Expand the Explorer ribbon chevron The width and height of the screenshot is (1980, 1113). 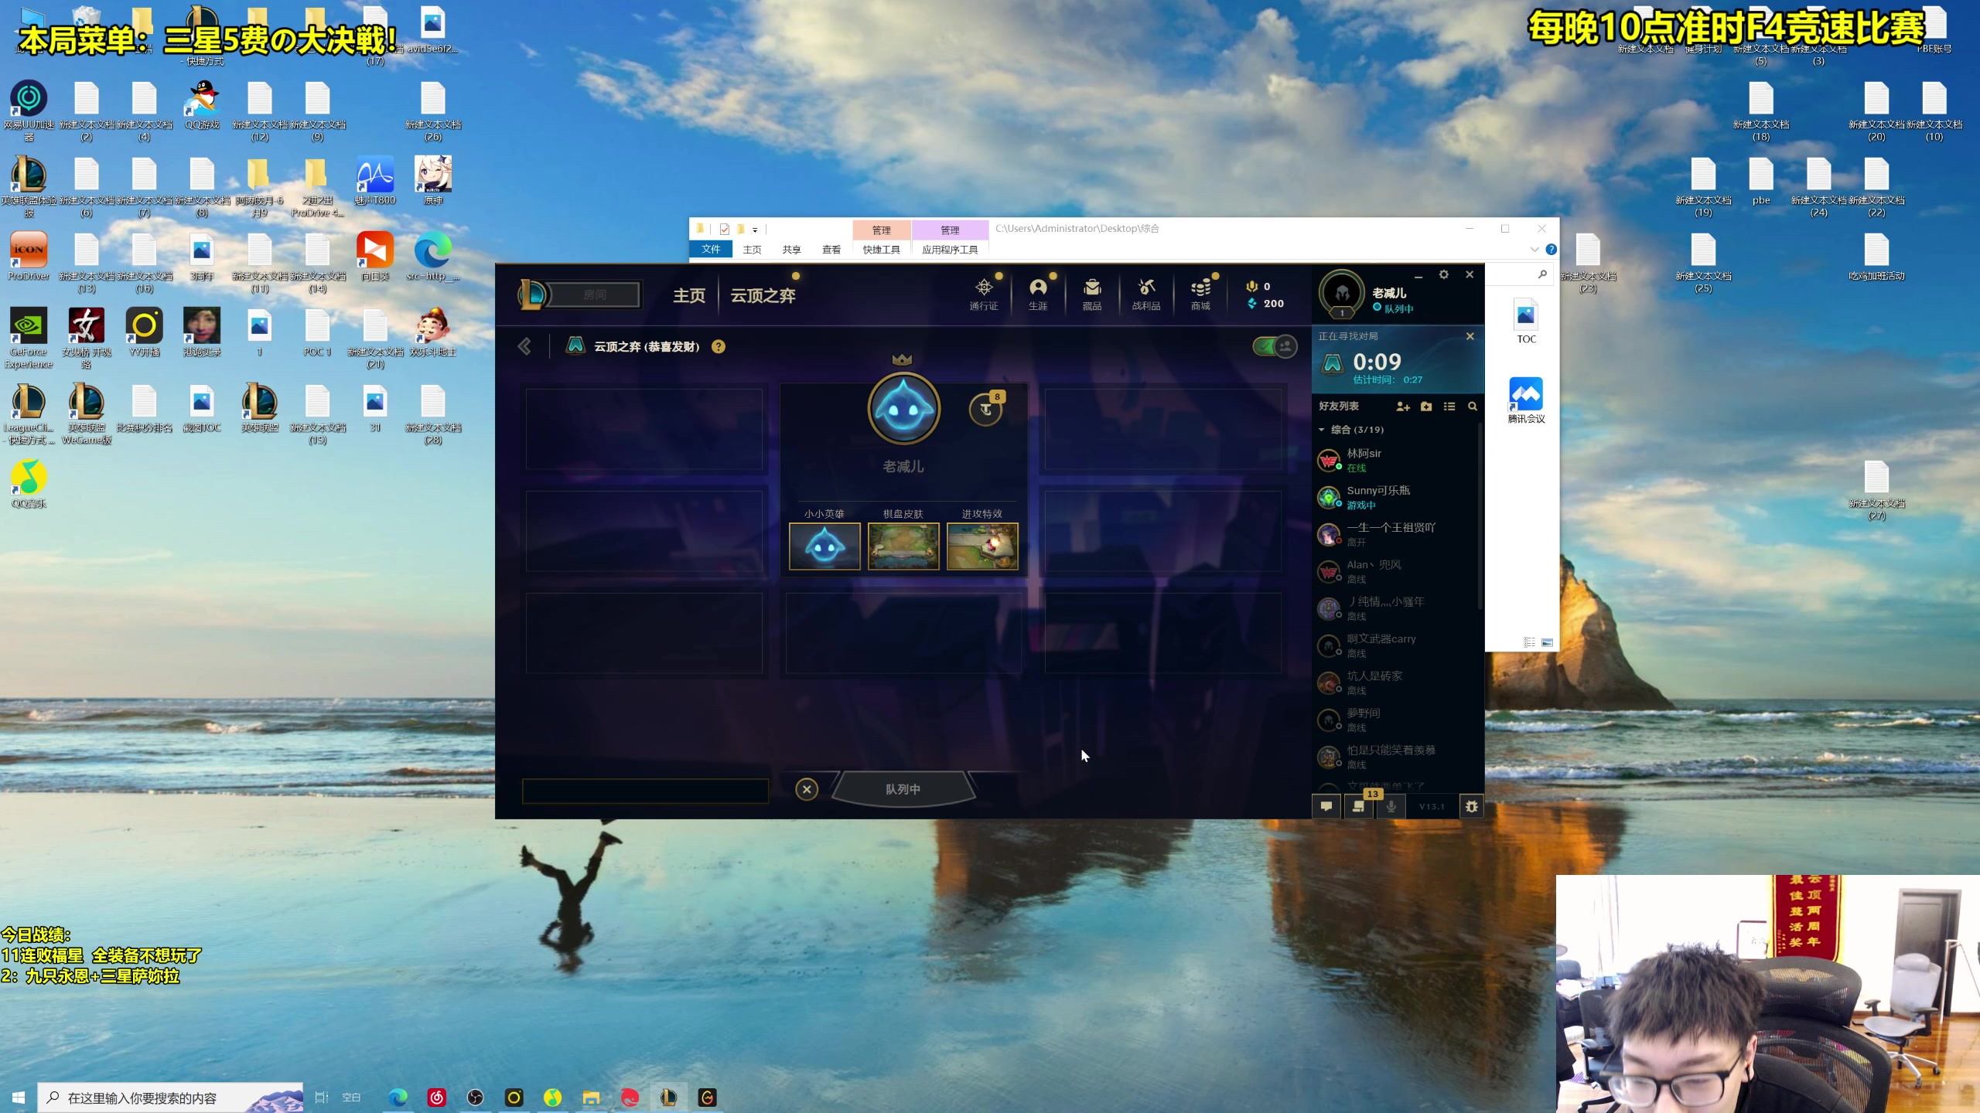pos(1534,250)
